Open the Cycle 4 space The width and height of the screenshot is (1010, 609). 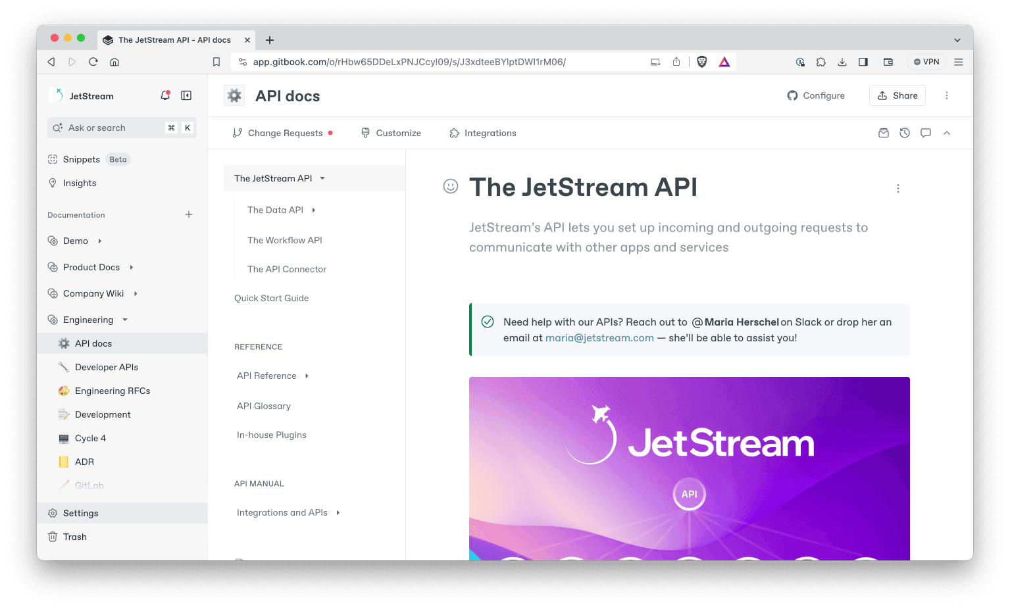point(90,438)
